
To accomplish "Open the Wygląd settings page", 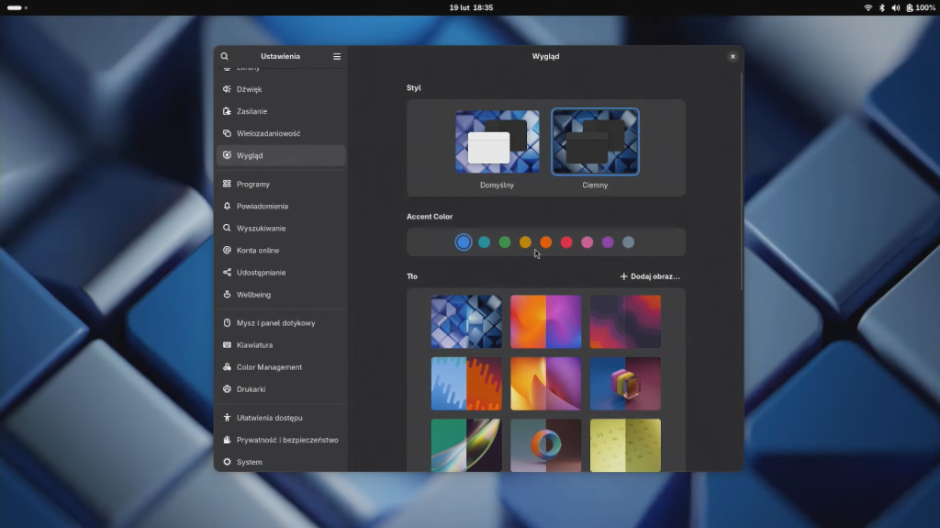I will click(281, 155).
